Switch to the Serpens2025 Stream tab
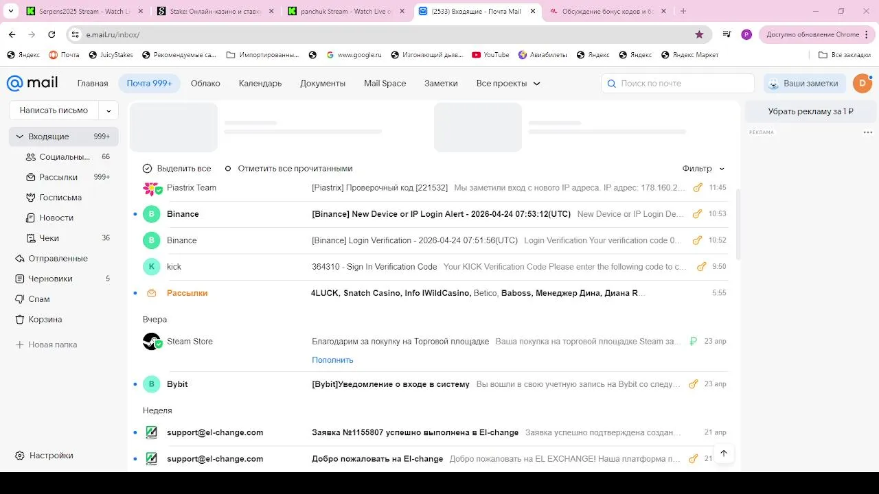Screen dimensions: 879x494 (86, 11)
